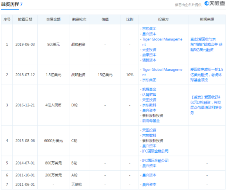
Task: Select date cell 2016-12-21
Action: 25,105
